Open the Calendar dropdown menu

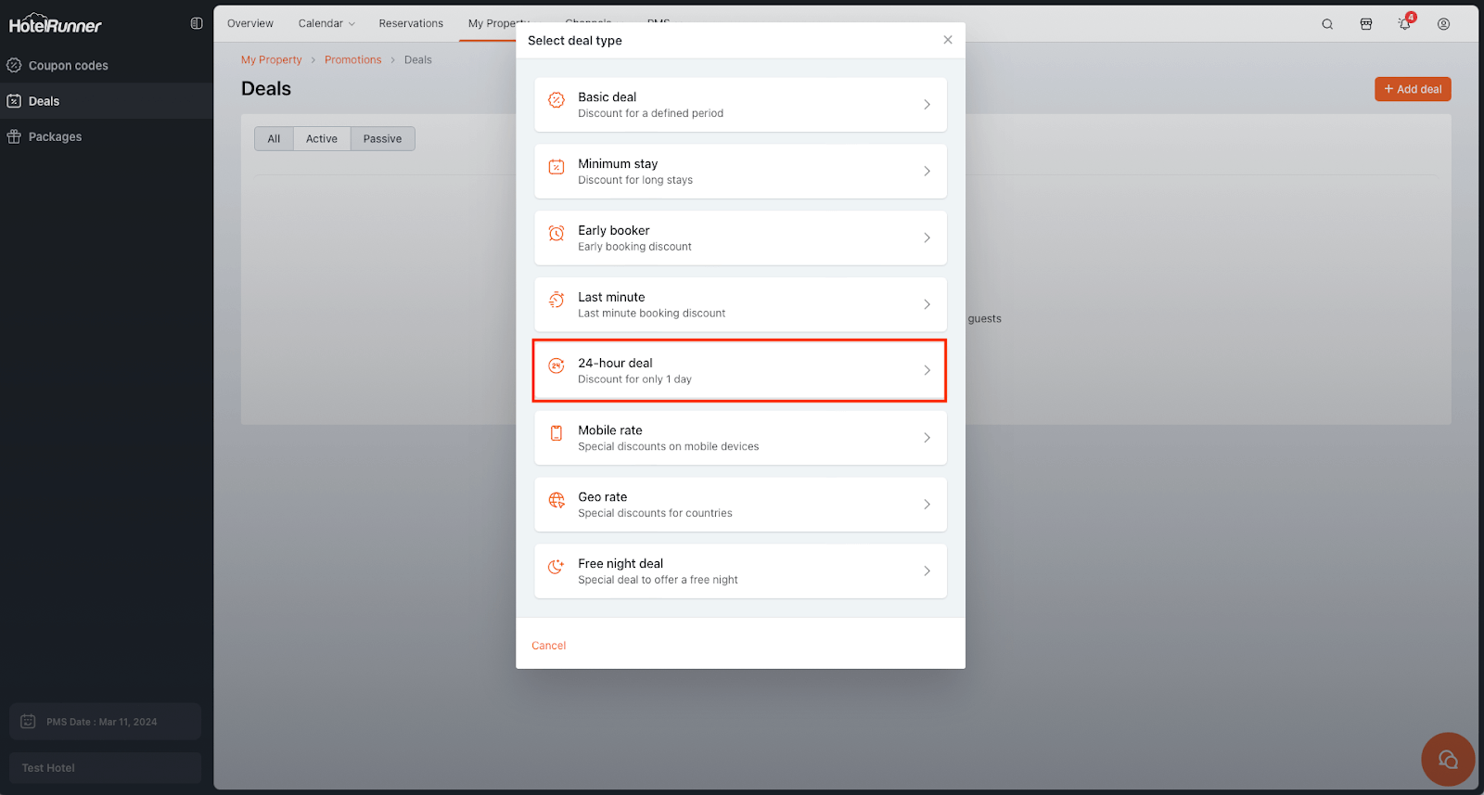(326, 23)
